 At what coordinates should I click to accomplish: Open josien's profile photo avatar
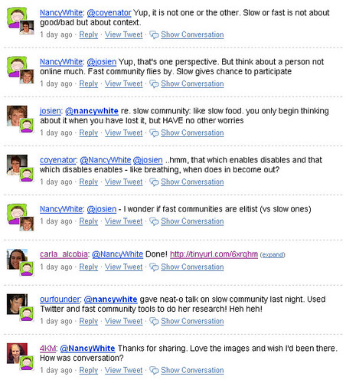[17, 116]
